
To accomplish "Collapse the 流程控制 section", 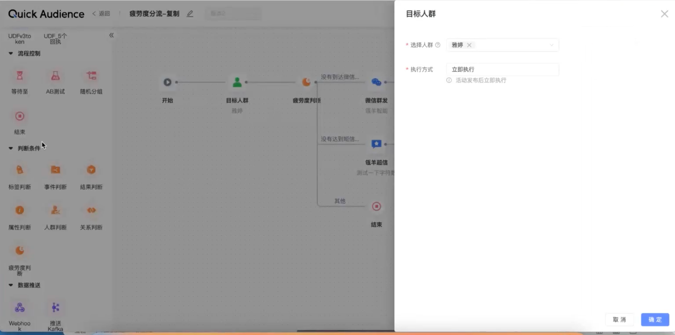I will [x=11, y=53].
